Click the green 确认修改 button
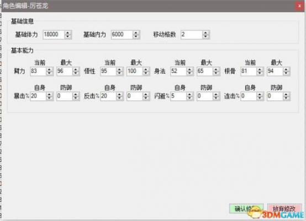The image size is (306, 221). (x=246, y=209)
